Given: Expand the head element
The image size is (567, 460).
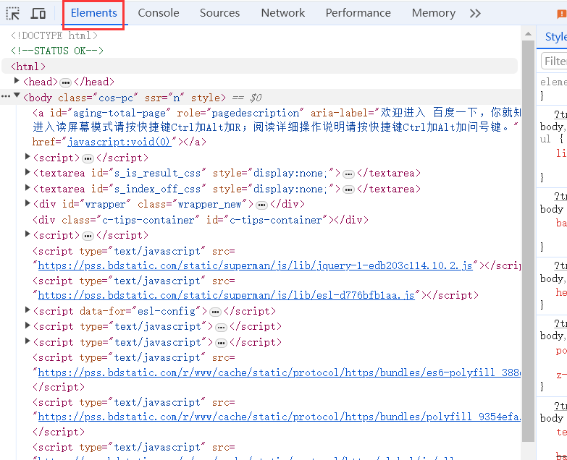Looking at the screenshot, I should 16,80.
